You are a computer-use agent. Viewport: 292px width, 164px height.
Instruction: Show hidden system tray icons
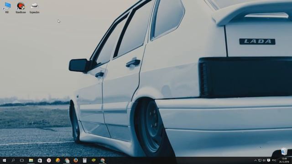click(255, 160)
